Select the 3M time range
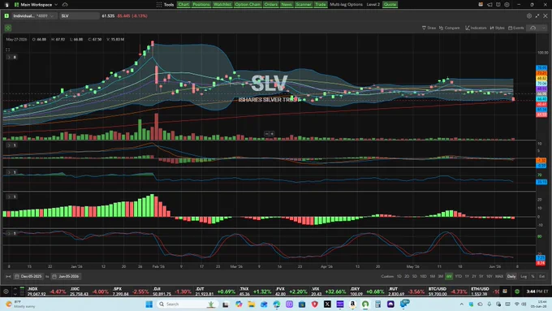The height and width of the screenshot is (311, 552). (x=441, y=276)
